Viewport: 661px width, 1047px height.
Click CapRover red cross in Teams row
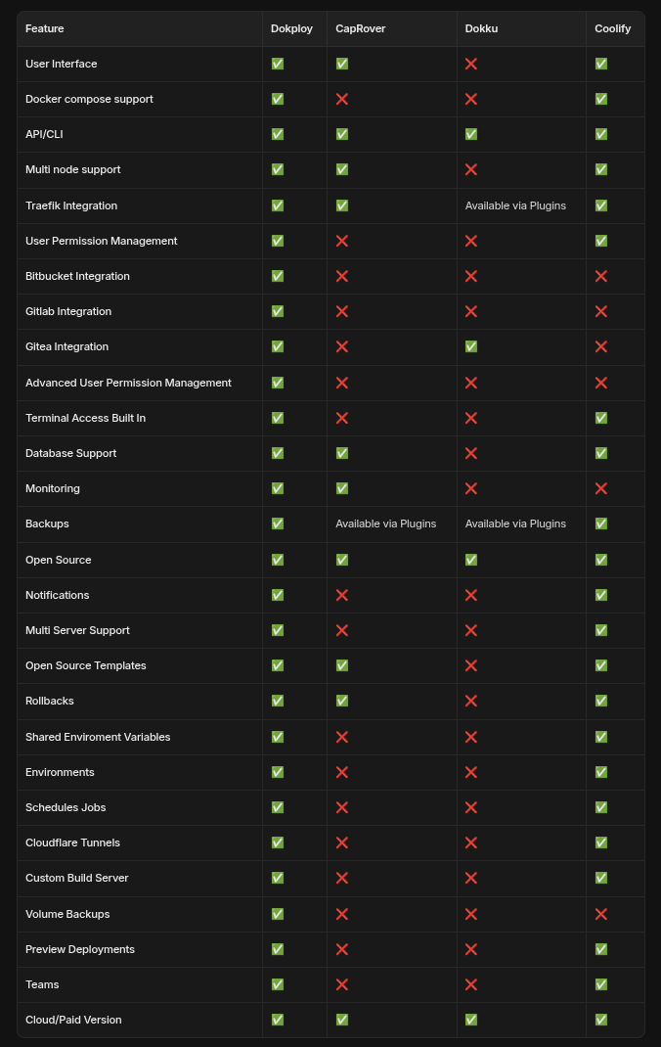pyautogui.click(x=342, y=984)
